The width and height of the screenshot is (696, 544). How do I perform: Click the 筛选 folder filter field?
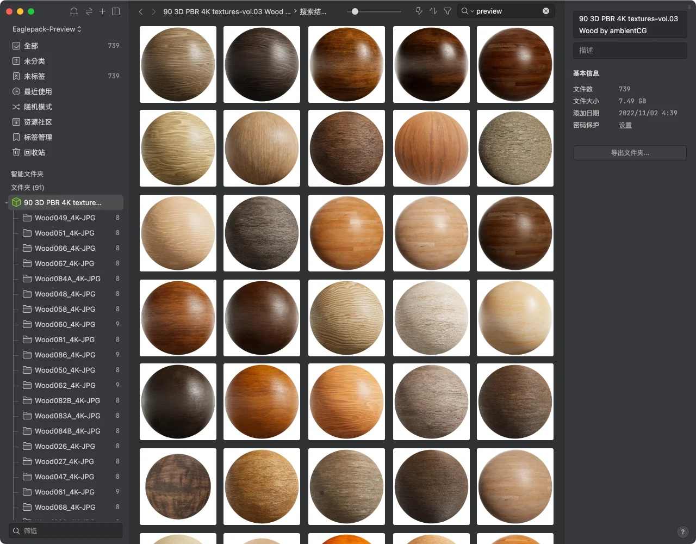tap(65, 530)
